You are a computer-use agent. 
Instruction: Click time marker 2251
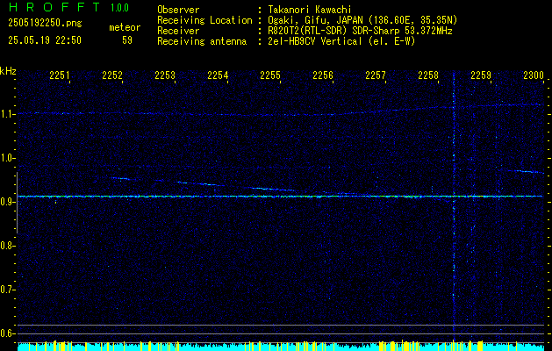60,75
